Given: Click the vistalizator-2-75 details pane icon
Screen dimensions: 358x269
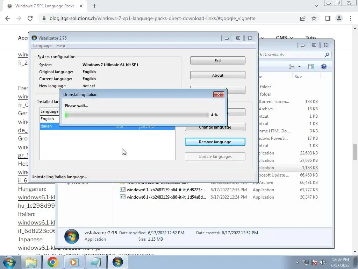Looking at the screenshot, I should [x=72, y=236].
